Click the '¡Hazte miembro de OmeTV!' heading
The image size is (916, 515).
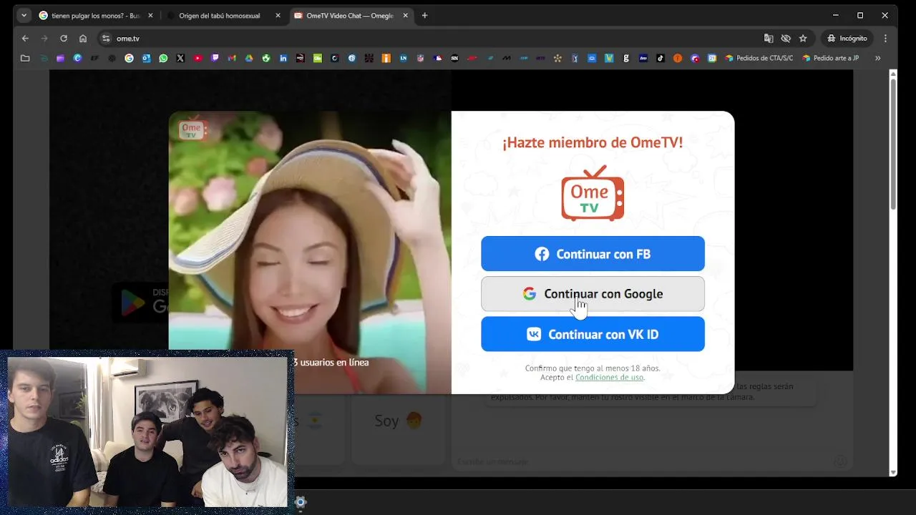(x=593, y=142)
